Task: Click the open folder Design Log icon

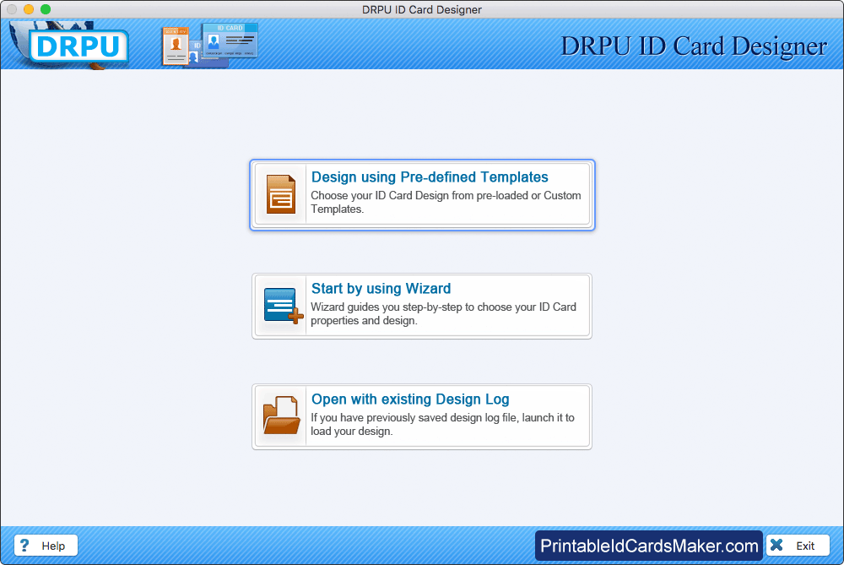Action: [281, 416]
